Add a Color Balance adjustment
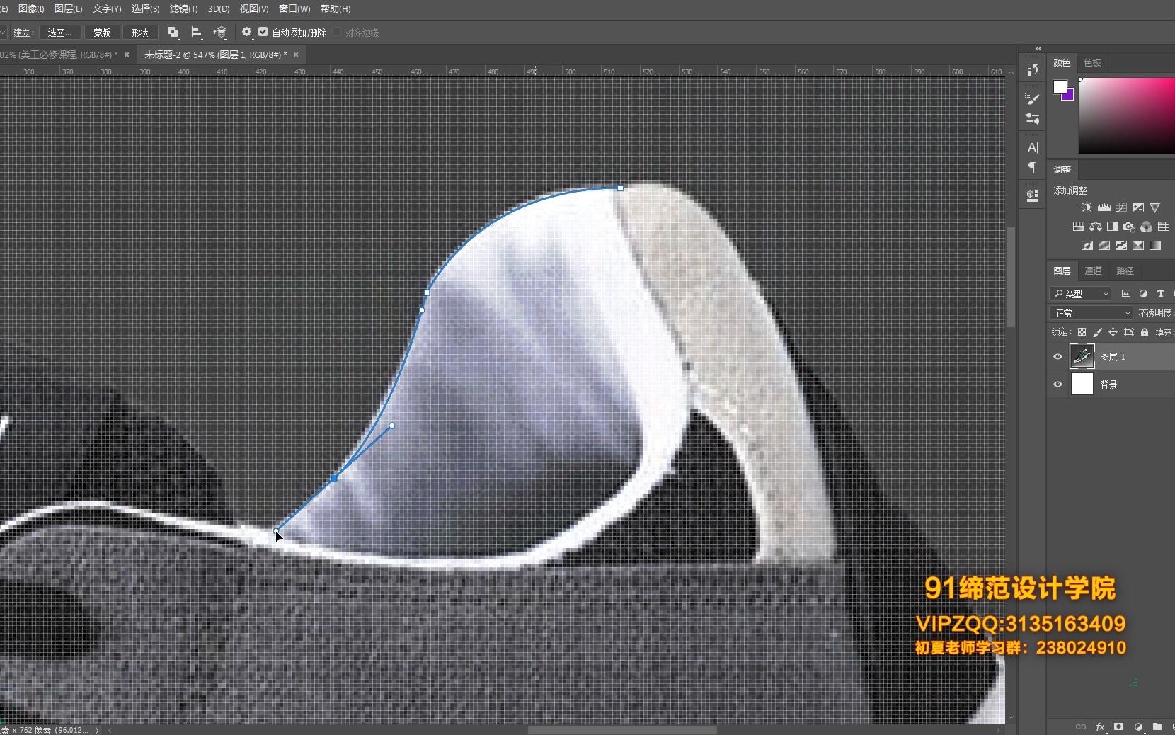Image resolution: width=1175 pixels, height=735 pixels. tap(1096, 227)
